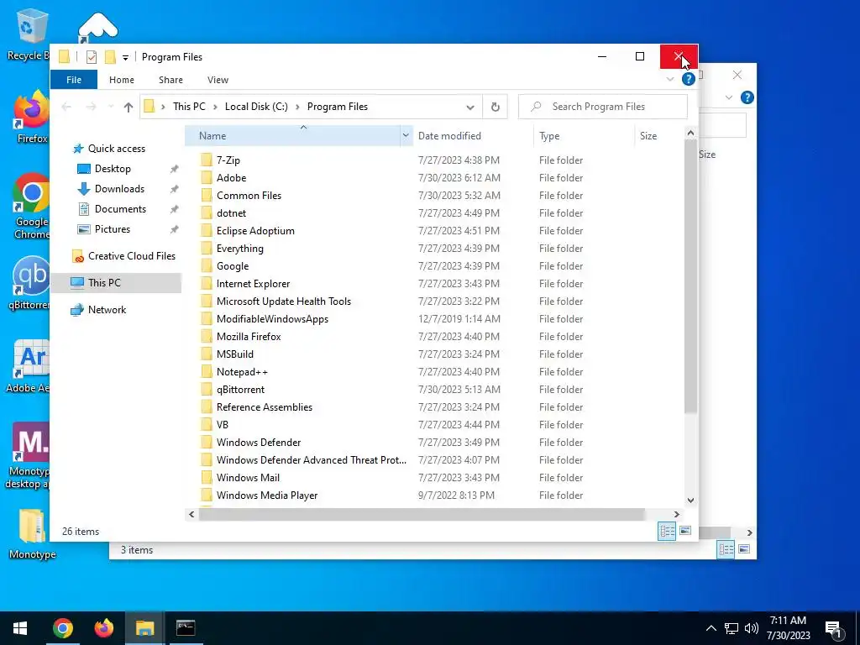Image resolution: width=860 pixels, height=645 pixels.
Task: Switch to Details view in status bar
Action: pos(667,531)
